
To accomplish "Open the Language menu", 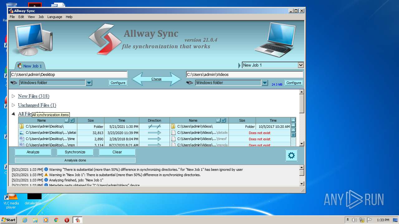I will pyautogui.click(x=55, y=17).
